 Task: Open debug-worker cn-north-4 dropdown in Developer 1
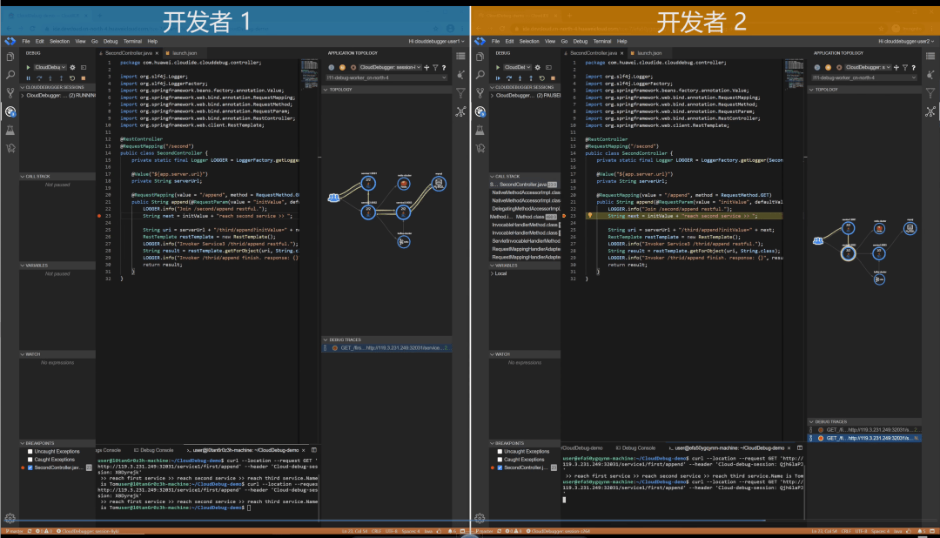(386, 77)
